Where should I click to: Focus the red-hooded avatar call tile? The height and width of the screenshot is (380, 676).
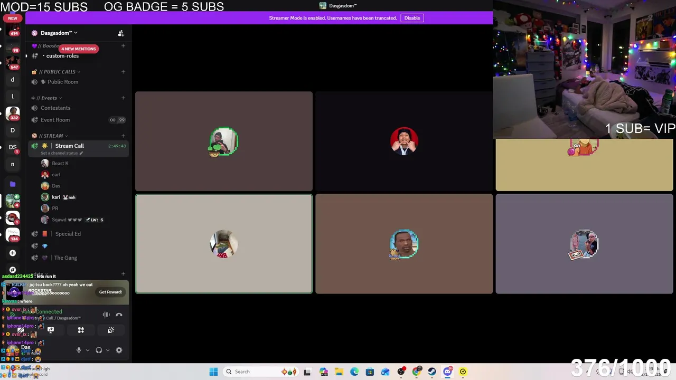pyautogui.click(x=404, y=141)
